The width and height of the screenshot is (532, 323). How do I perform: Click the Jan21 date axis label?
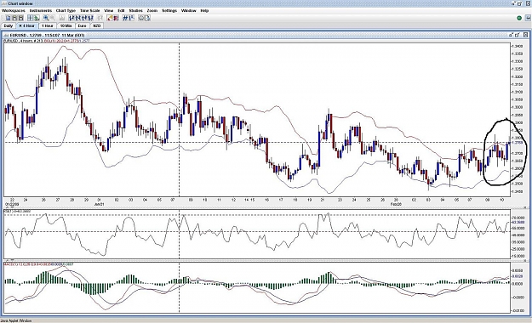tap(99, 204)
